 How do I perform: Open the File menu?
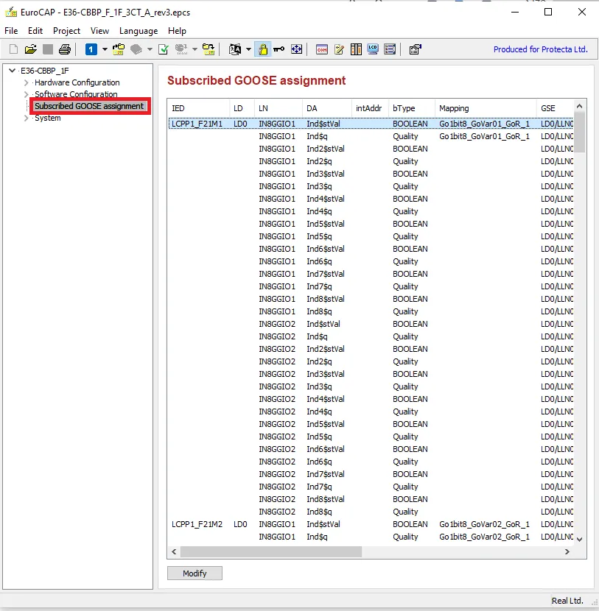coord(11,31)
